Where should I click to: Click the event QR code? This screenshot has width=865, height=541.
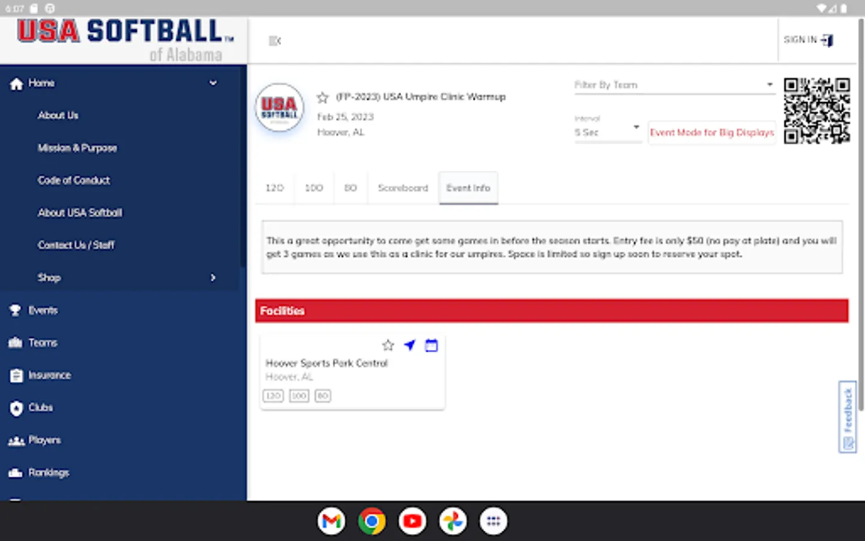(x=817, y=111)
